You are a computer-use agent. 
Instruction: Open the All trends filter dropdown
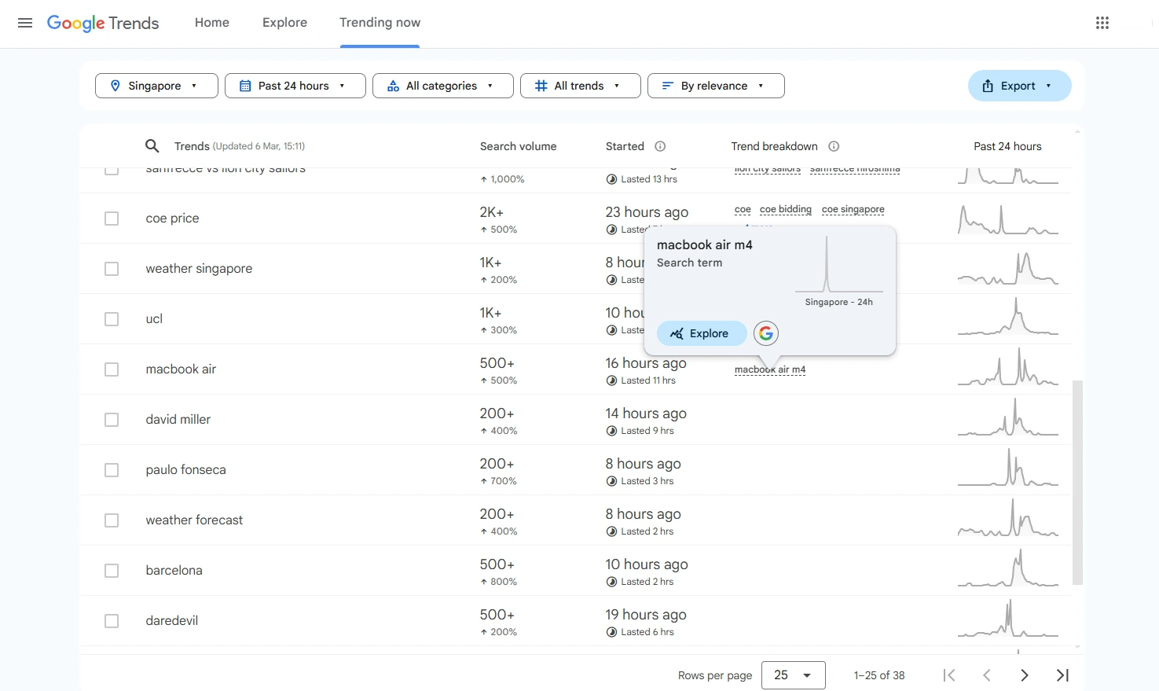coord(581,86)
